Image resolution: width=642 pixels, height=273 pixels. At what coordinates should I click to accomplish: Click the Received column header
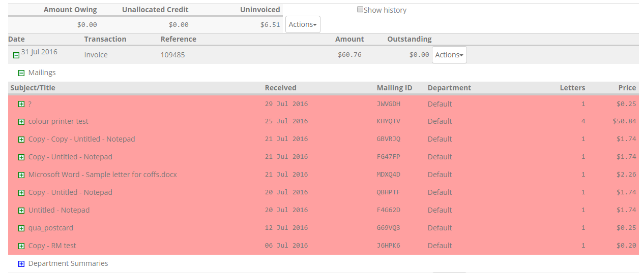tap(280, 88)
